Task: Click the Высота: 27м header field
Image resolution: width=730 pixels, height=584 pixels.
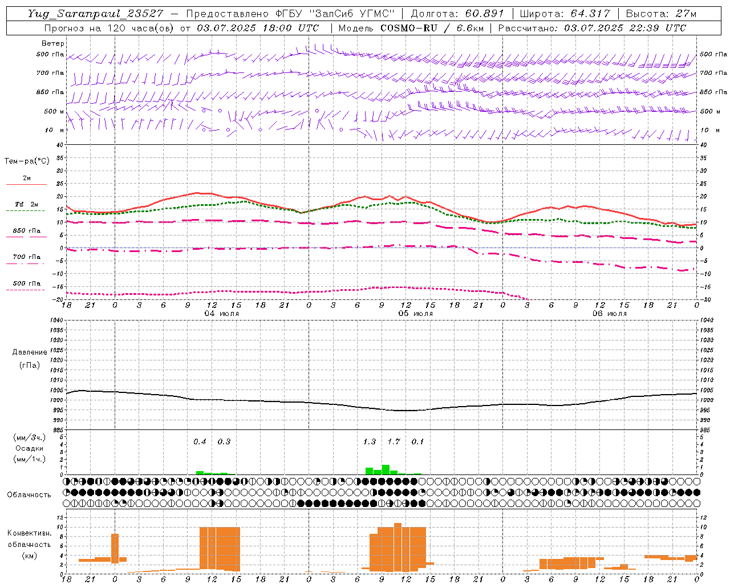Action: [661, 14]
